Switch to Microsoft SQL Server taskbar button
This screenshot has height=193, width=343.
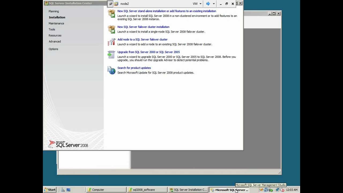(x=229, y=190)
